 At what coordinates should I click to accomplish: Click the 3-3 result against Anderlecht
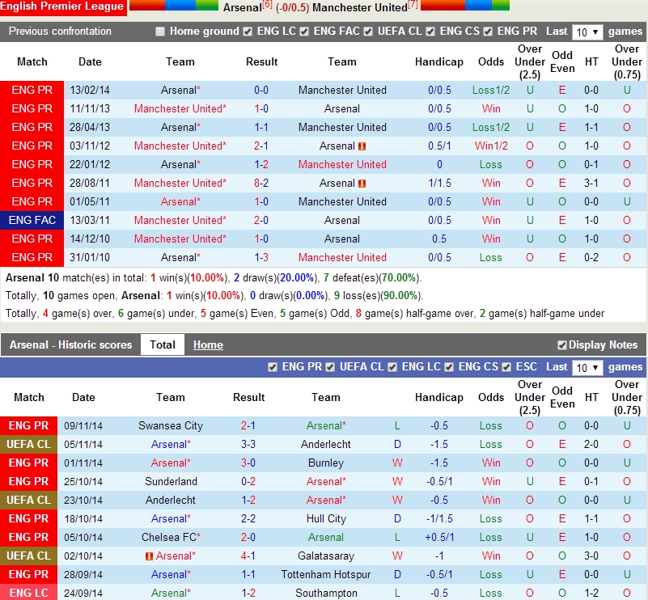pyautogui.click(x=248, y=444)
